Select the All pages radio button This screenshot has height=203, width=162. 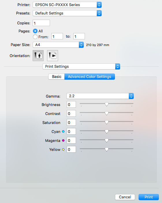(x=35, y=31)
